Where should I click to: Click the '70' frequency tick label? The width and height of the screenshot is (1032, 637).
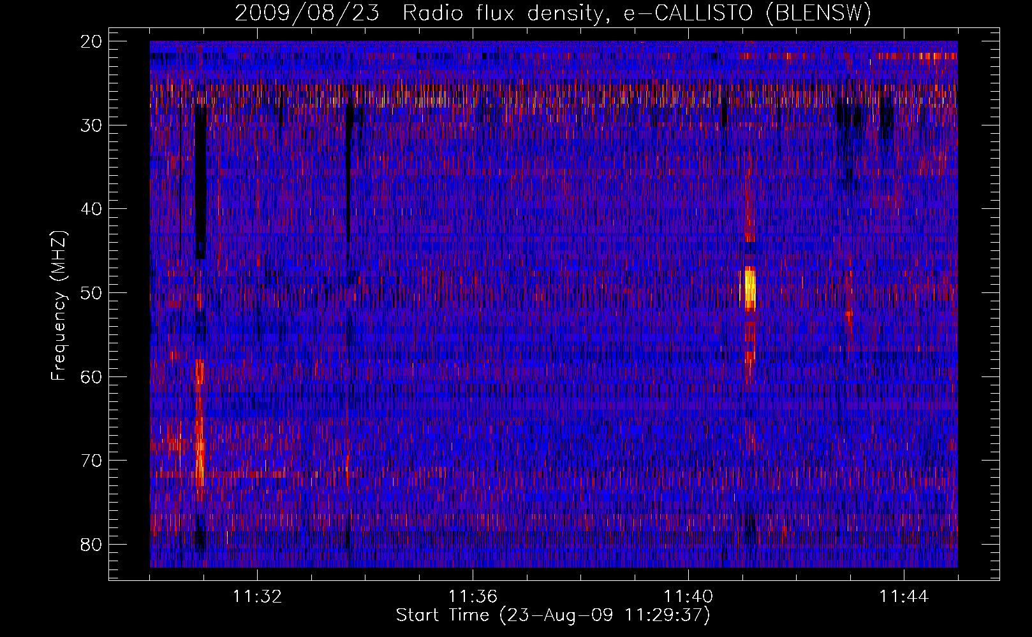pyautogui.click(x=92, y=461)
